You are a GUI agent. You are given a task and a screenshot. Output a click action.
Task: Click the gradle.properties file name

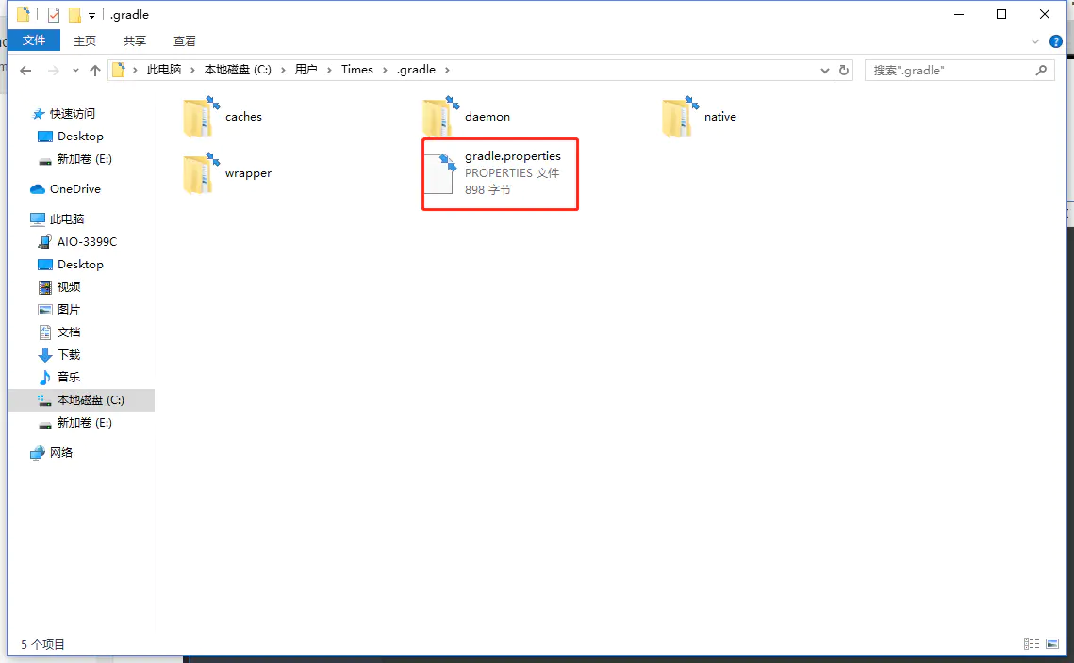click(512, 156)
